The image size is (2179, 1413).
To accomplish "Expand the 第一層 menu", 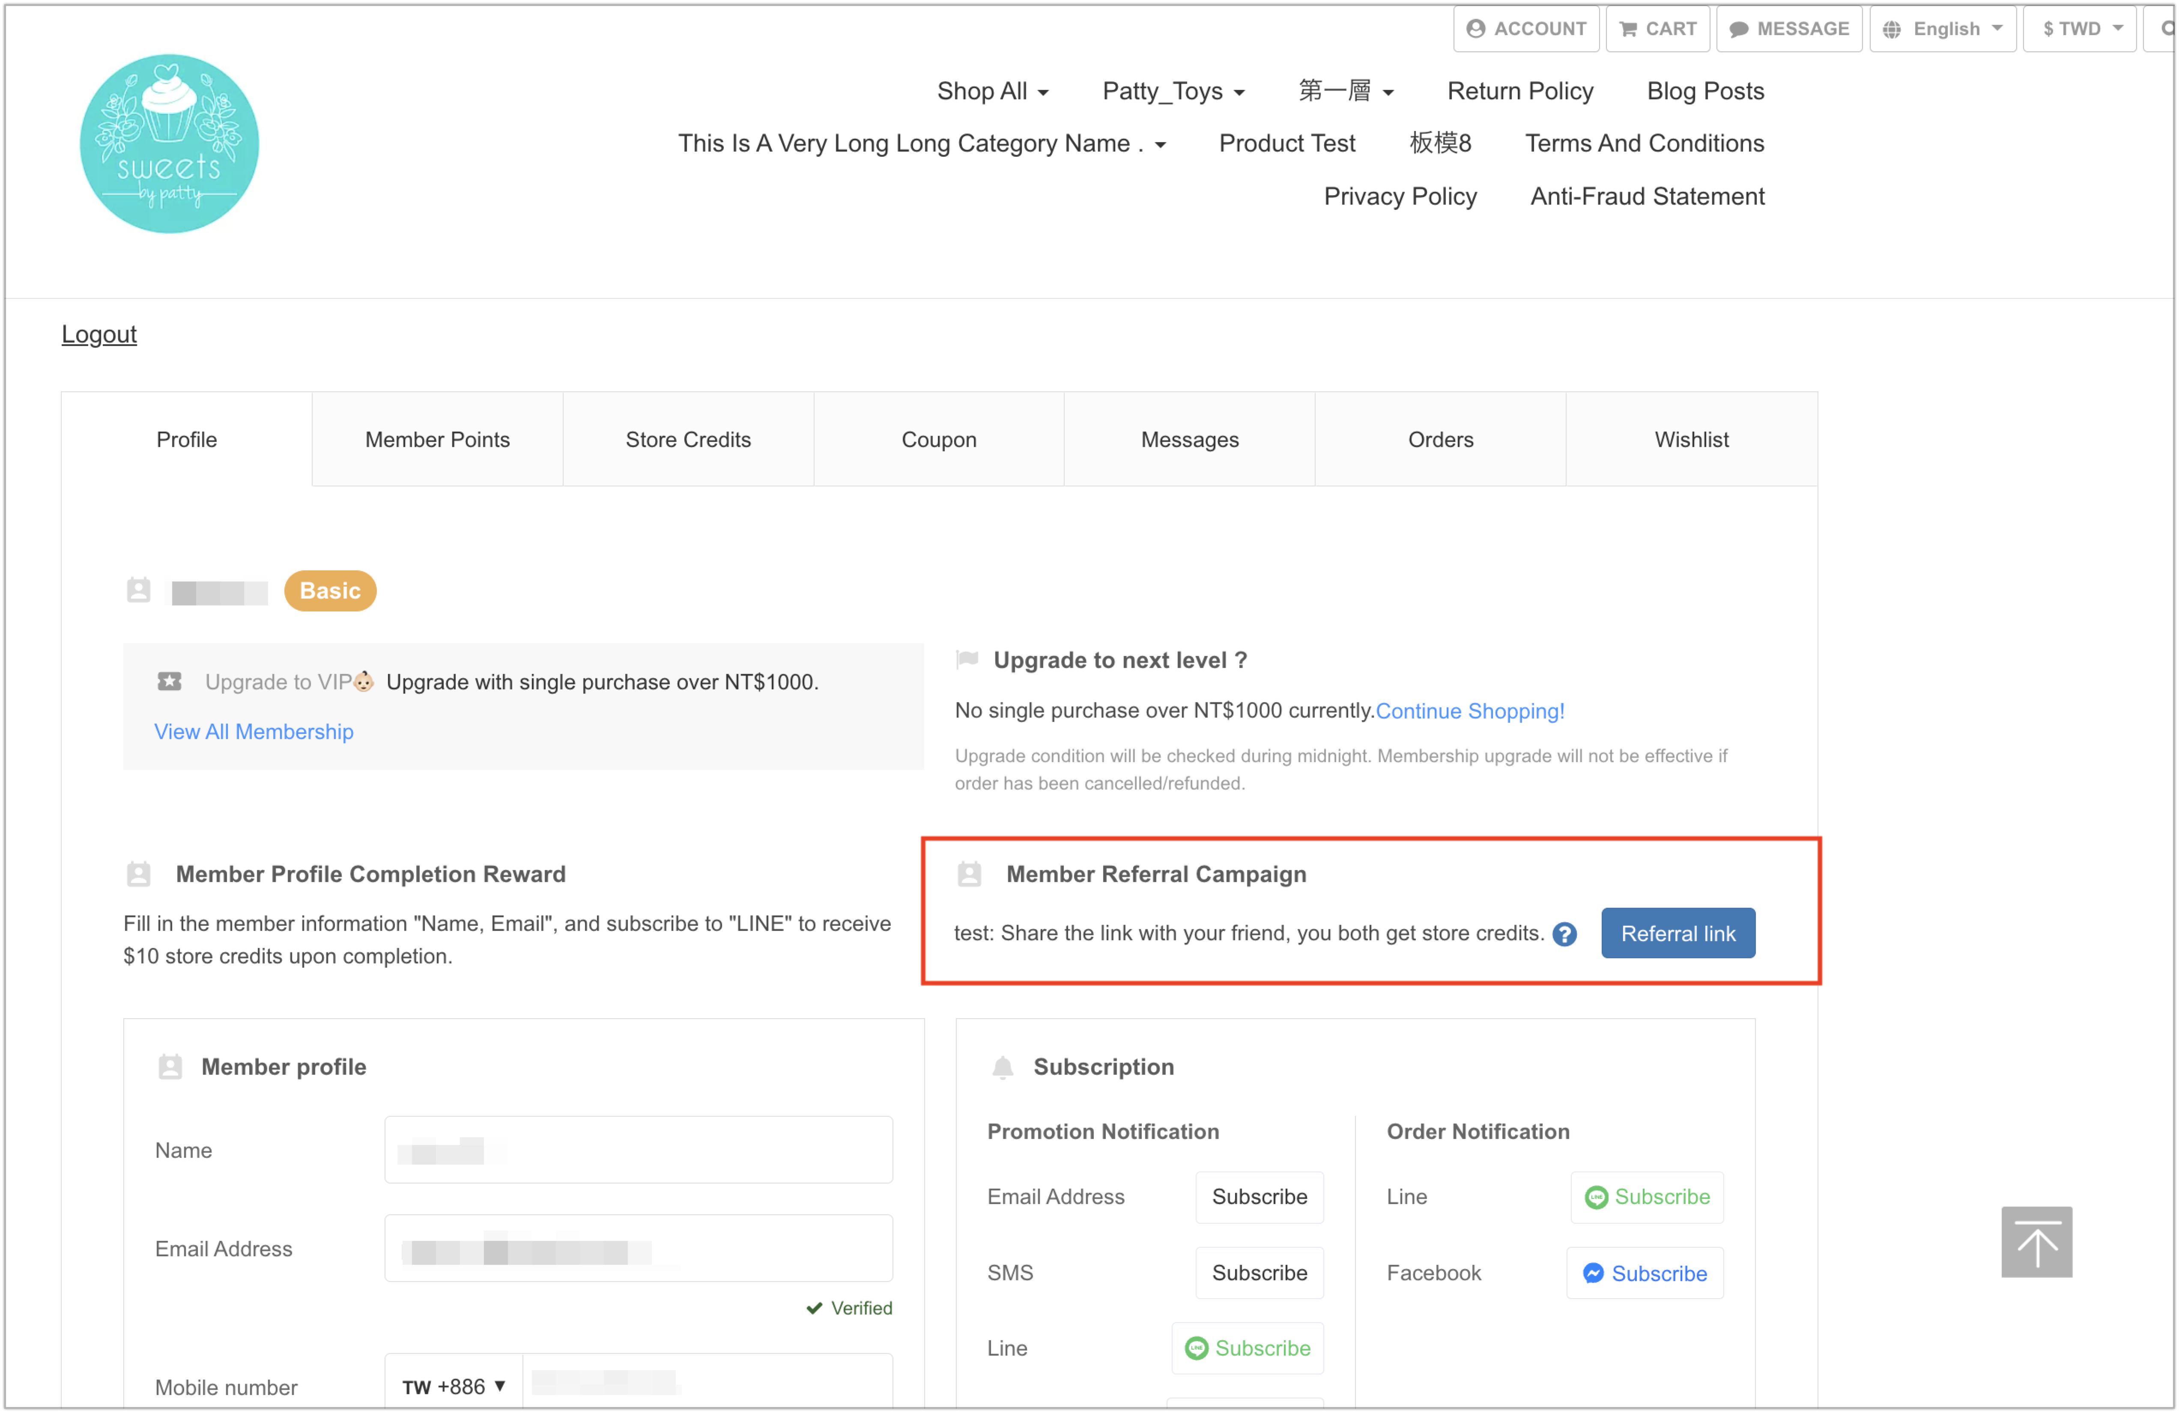I will tap(1346, 91).
